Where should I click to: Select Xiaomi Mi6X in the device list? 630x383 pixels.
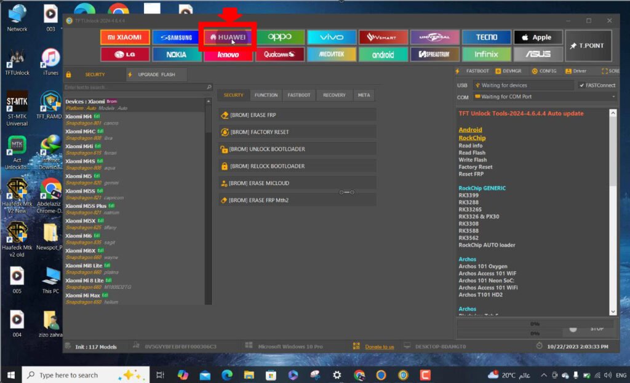coord(135,254)
